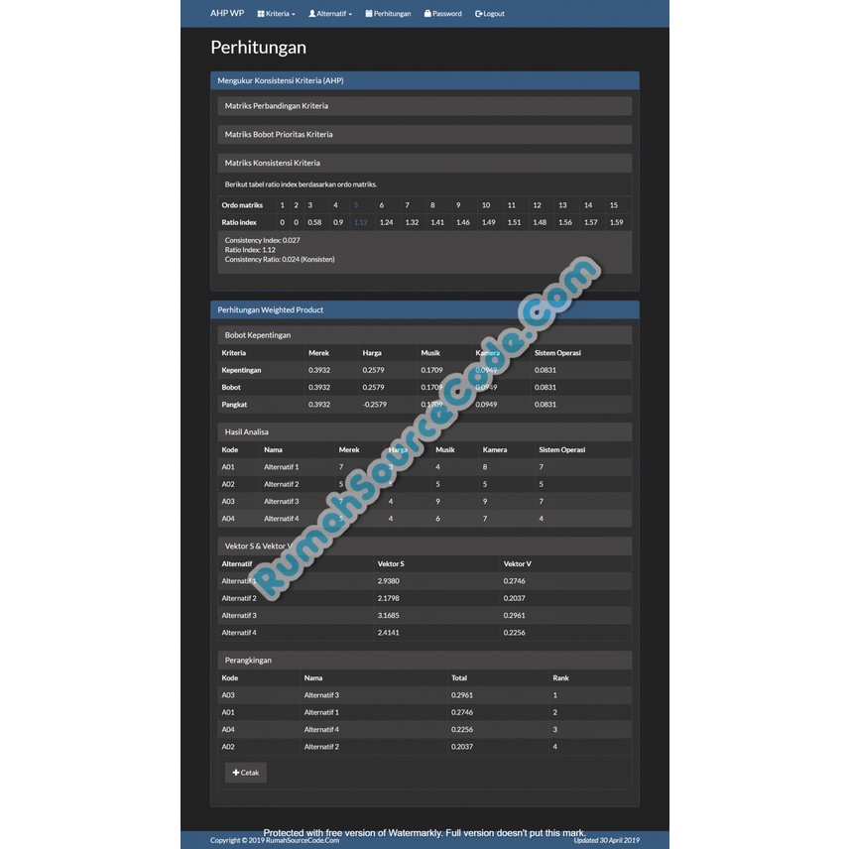Click the Consistency Ratio: 0.024 (Konsisten) text
849x849 pixels.
(280, 259)
